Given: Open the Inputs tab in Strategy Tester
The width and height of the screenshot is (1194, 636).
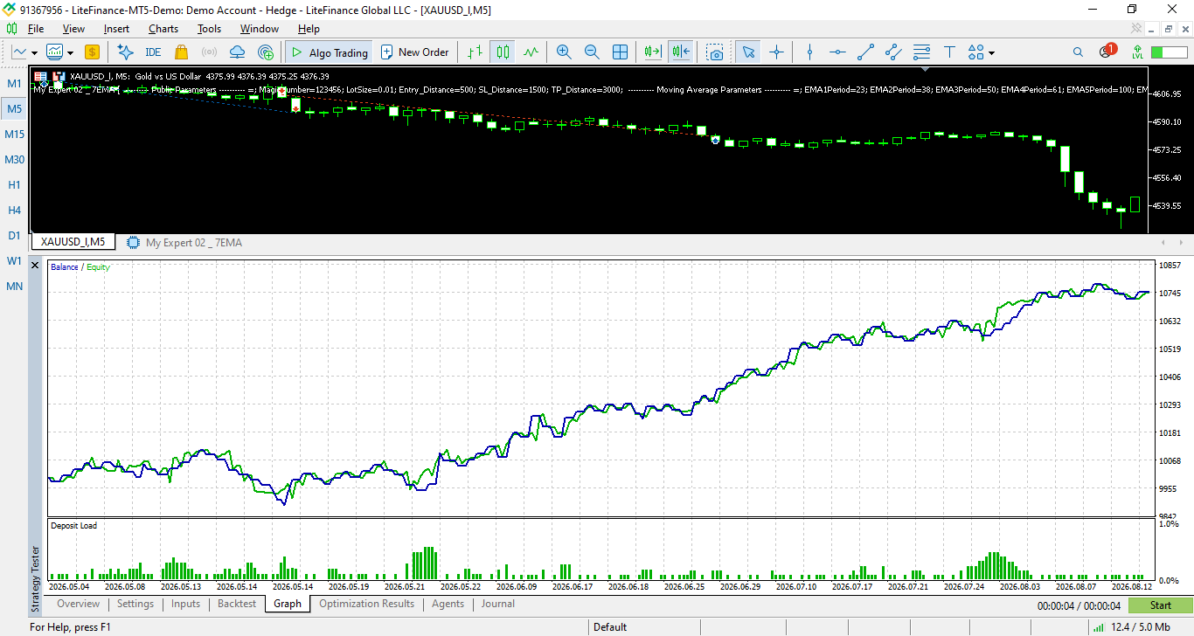Looking at the screenshot, I should [x=185, y=604].
